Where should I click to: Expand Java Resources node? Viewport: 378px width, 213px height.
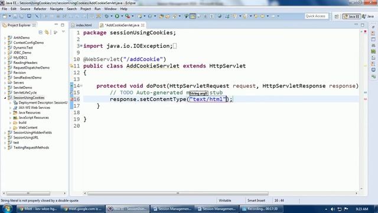click(11, 113)
